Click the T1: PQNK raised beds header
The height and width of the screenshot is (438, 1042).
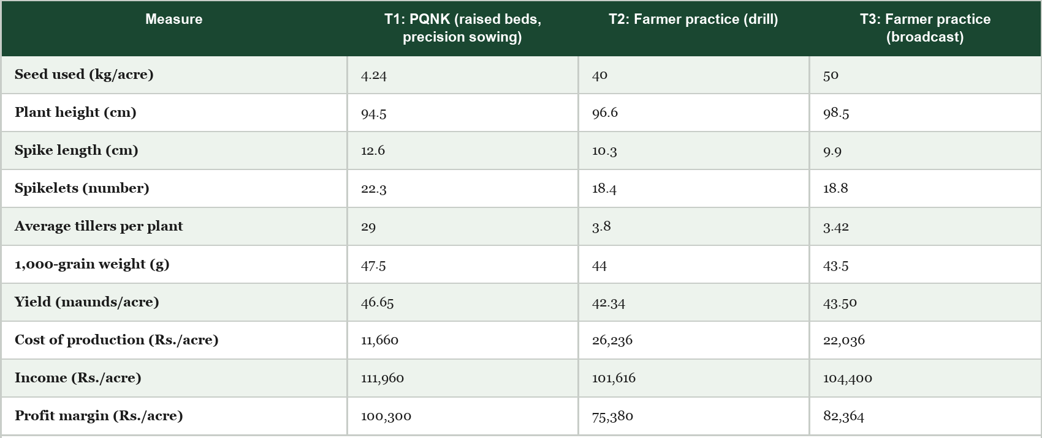463,28
